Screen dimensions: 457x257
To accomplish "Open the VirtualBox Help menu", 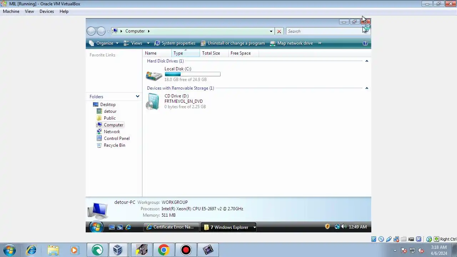I will pos(64,11).
